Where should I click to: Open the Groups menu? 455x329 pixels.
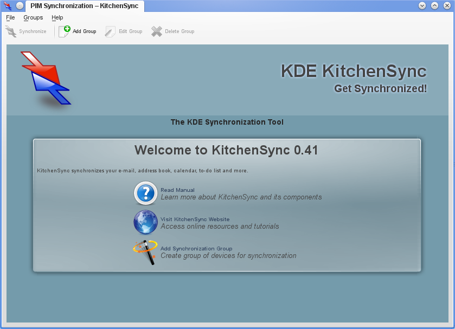pos(33,17)
